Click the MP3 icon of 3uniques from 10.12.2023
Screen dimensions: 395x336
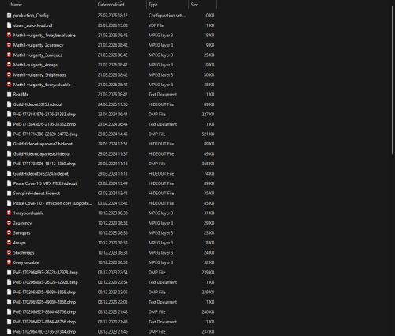(x=9, y=233)
